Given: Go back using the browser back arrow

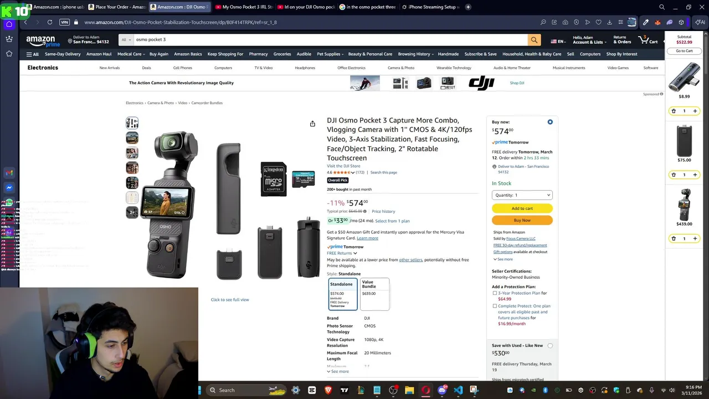Looking at the screenshot, I should (x=25, y=22).
